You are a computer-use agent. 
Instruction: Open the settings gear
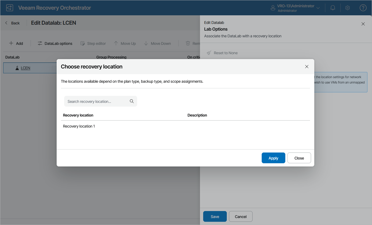348,8
